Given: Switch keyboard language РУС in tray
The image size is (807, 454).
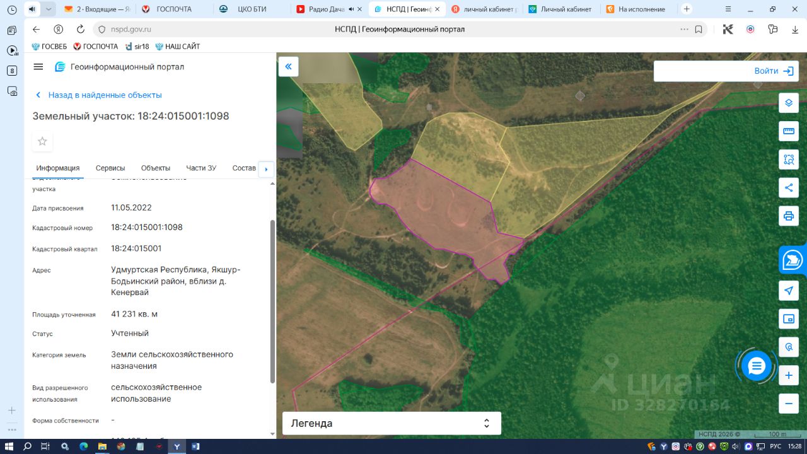Looking at the screenshot, I should click(x=775, y=446).
